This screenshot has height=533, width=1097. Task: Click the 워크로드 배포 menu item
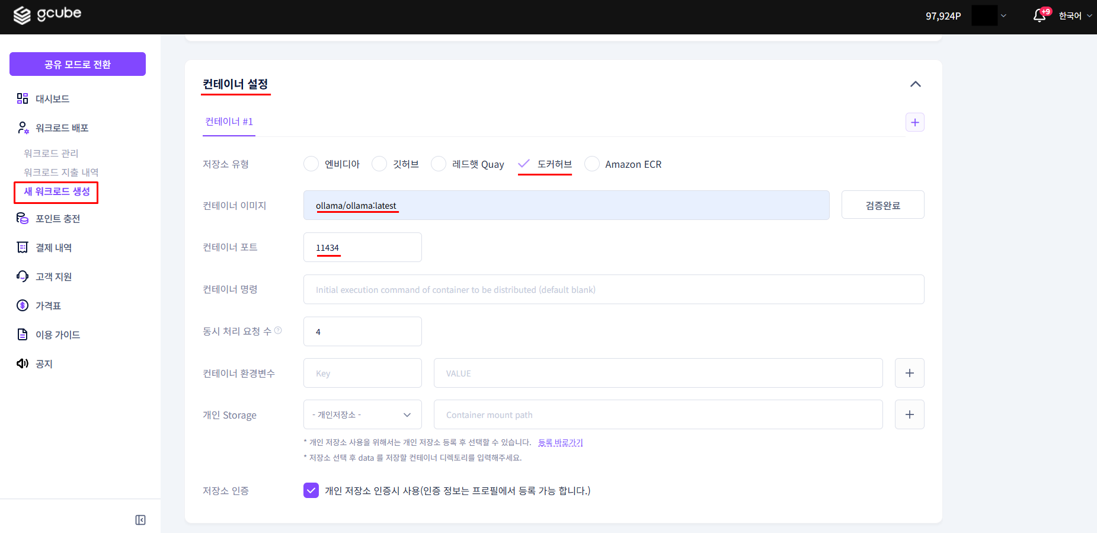62,127
